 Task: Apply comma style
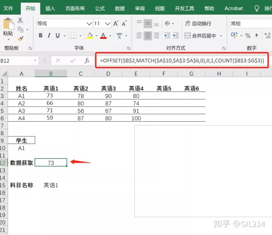click(257, 36)
